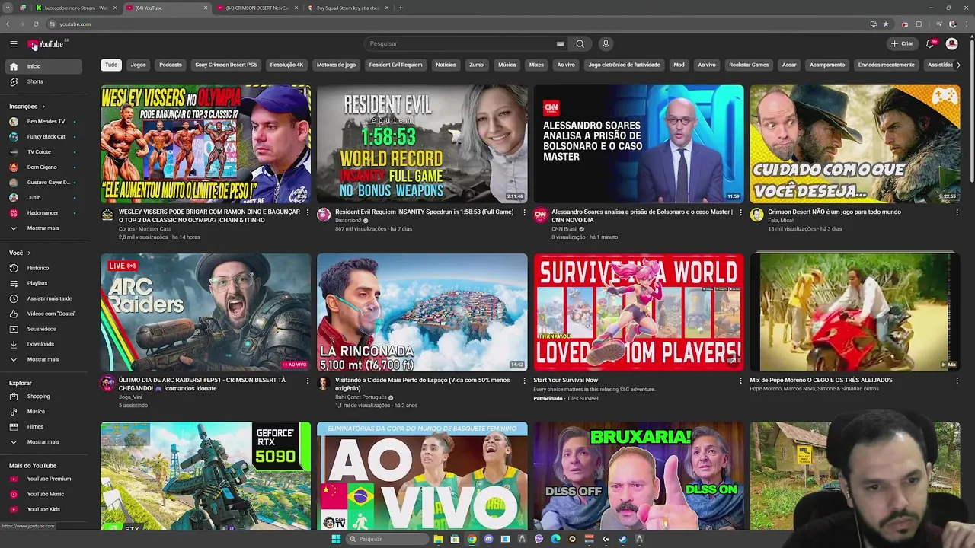The image size is (975, 548).
Task: Switch to Buy Squad Steam key tab
Action: click(347, 8)
